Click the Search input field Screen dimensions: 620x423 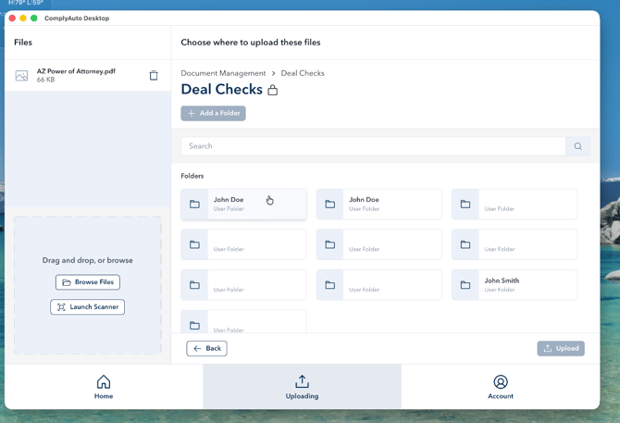(x=373, y=146)
